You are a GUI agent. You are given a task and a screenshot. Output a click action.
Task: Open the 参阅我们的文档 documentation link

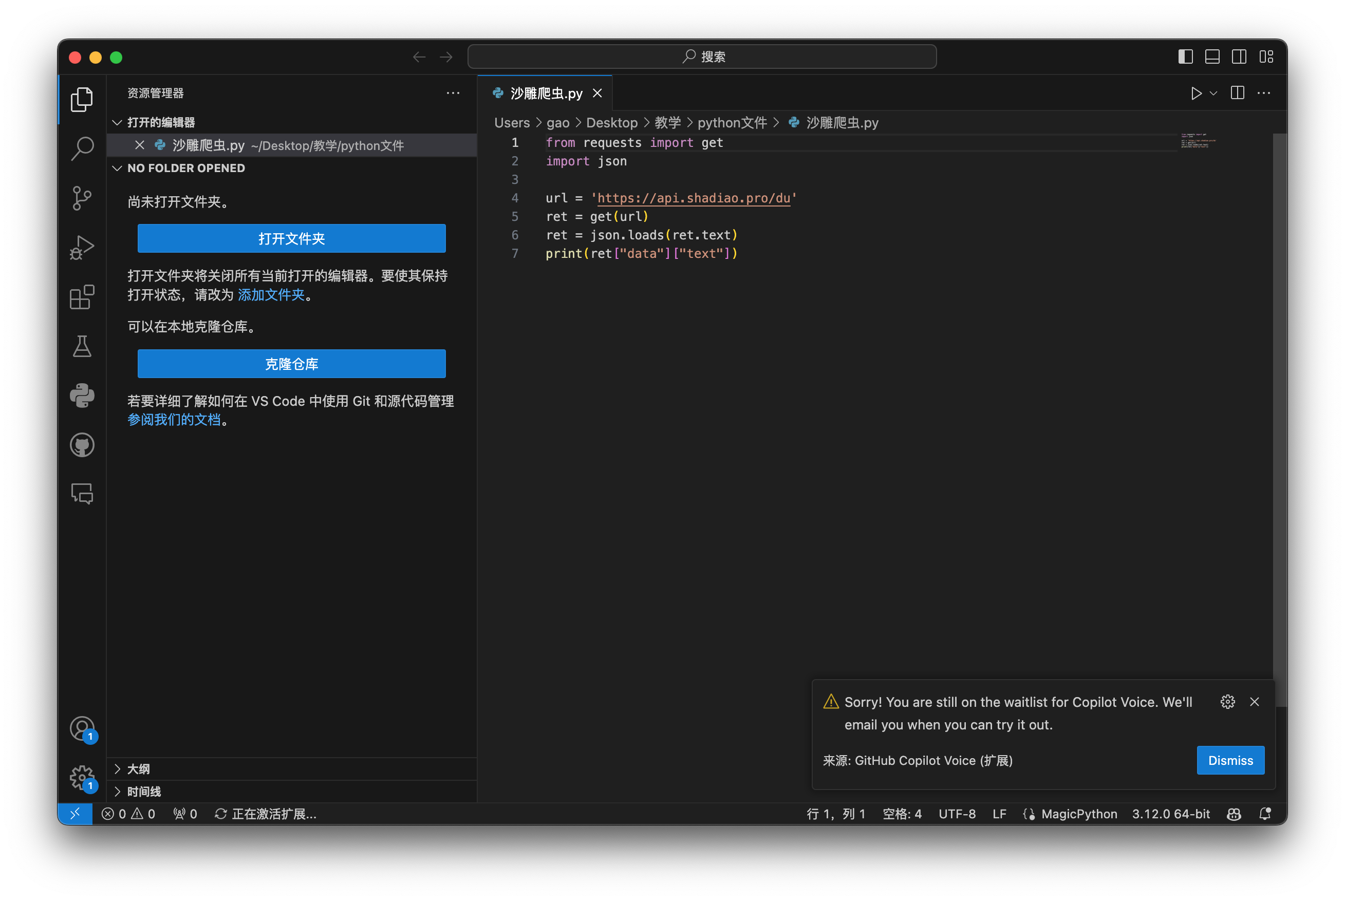click(x=174, y=420)
